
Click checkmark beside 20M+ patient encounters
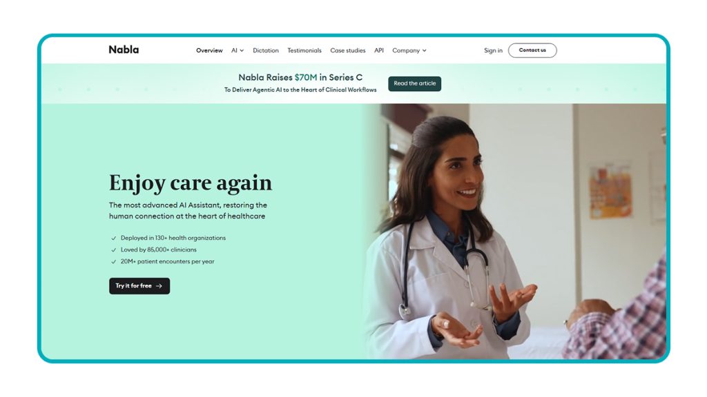114,261
